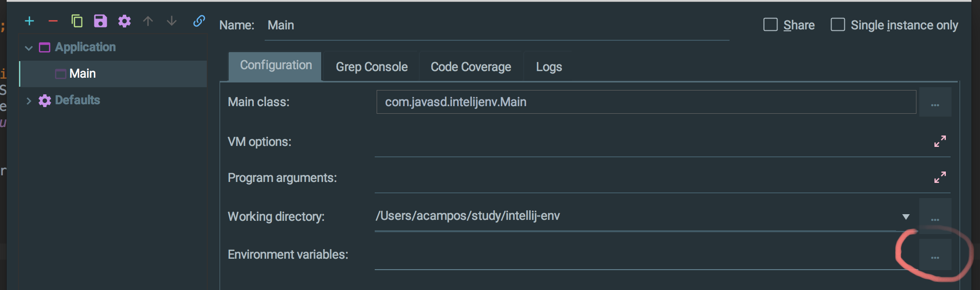Open the Code Coverage tab
This screenshot has width=980, height=290.
point(471,67)
